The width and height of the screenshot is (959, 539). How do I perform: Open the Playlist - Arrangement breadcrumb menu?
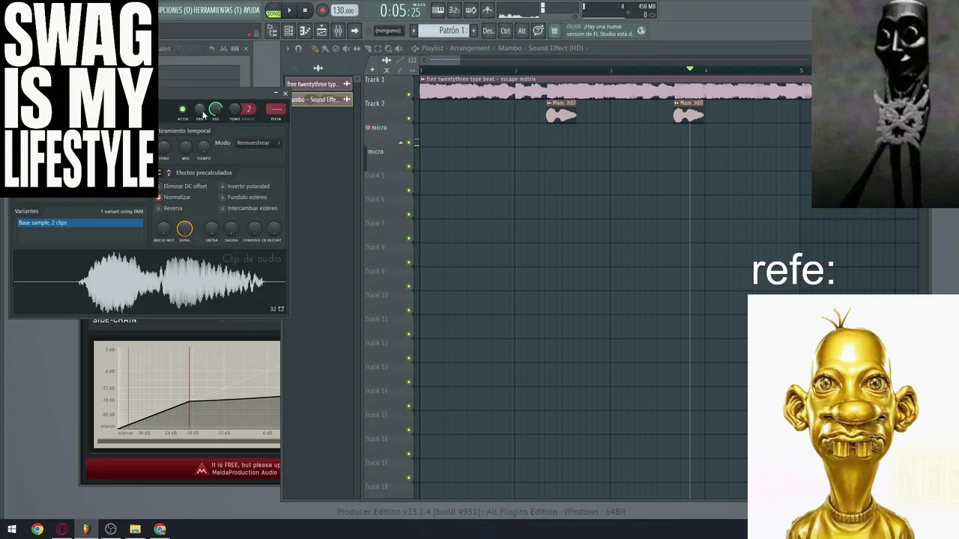(456, 49)
